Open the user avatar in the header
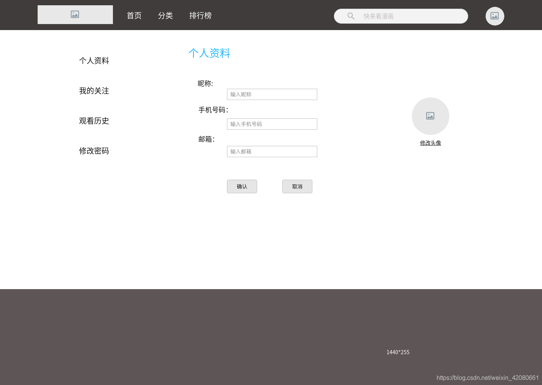This screenshot has height=385, width=542. (x=495, y=16)
